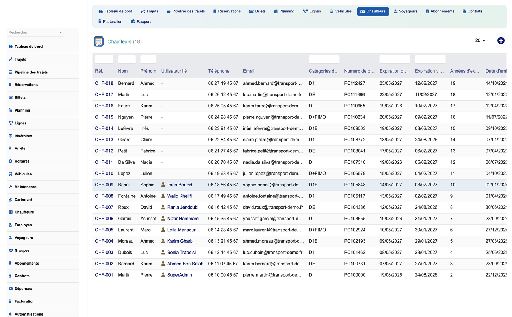The image size is (512, 317).
Task: Click the Nom filter input field
Action: (x=127, y=59)
